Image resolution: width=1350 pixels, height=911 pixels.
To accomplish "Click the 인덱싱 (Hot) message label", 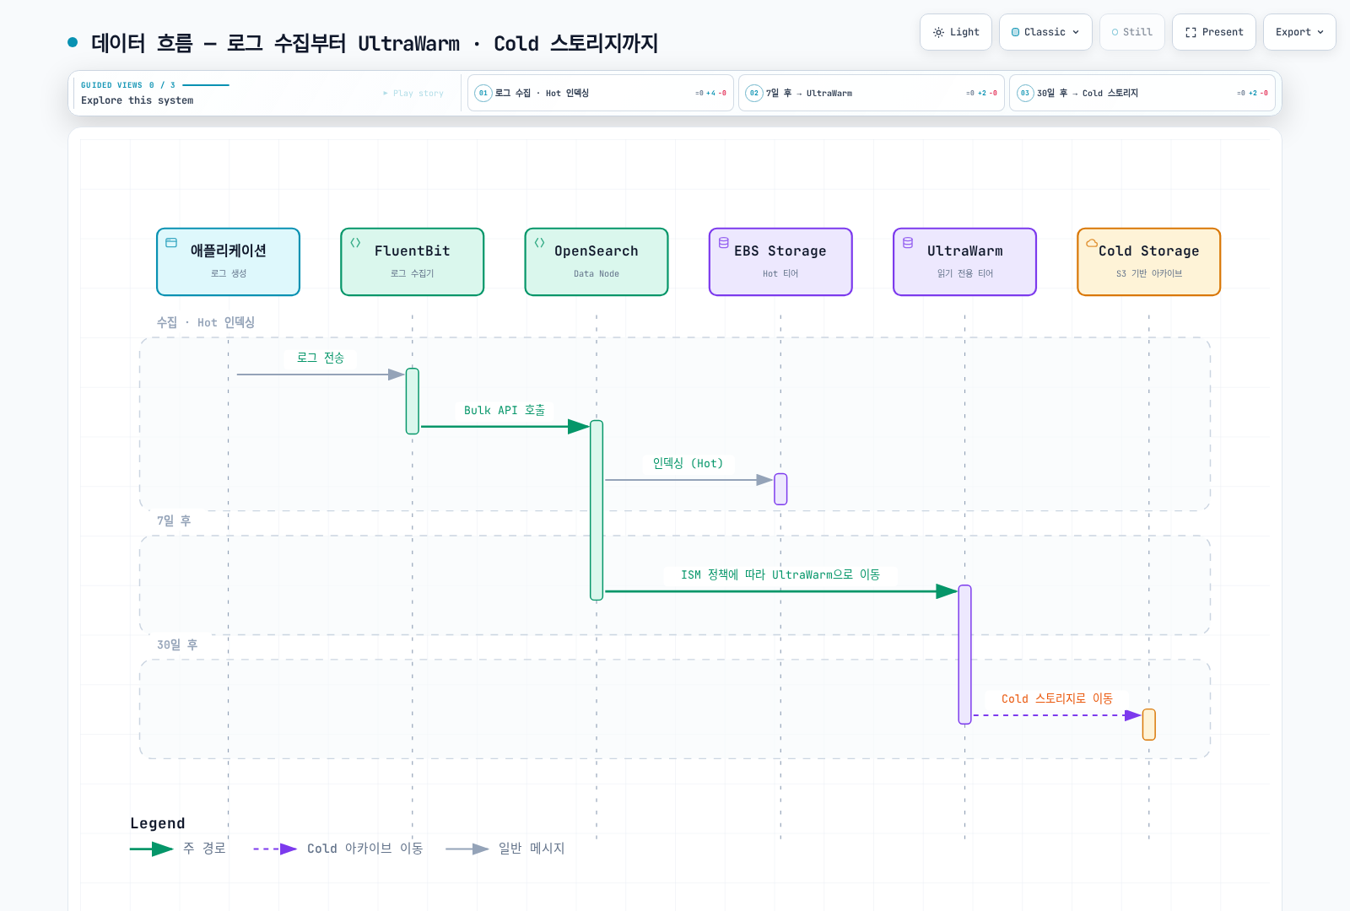I will coord(688,463).
